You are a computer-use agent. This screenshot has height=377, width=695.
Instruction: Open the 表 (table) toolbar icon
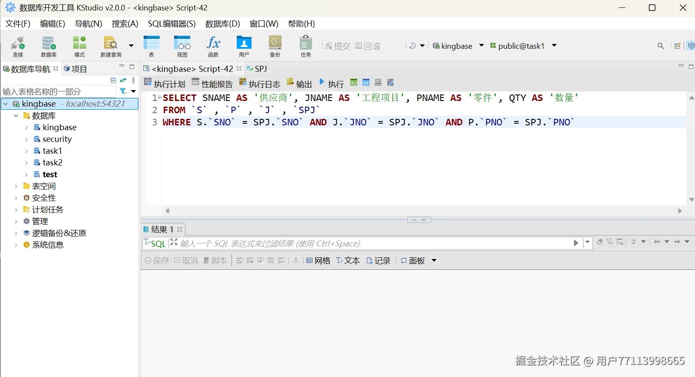click(151, 46)
